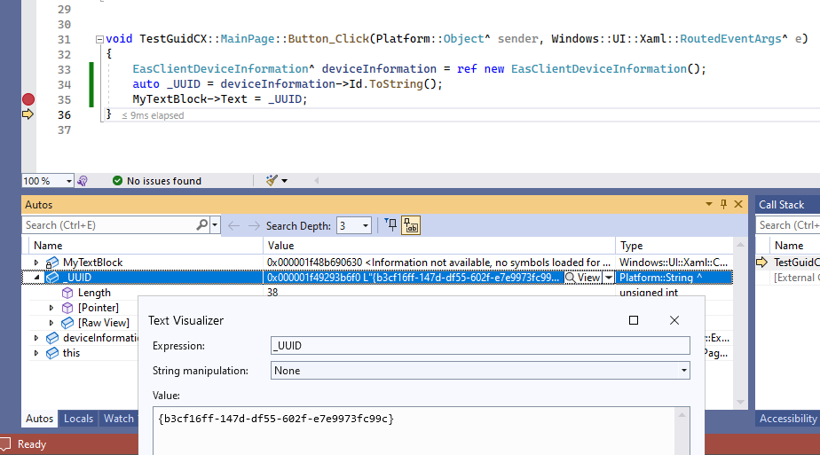
Task: Select the Length row under _UUID
Action: click(x=94, y=293)
